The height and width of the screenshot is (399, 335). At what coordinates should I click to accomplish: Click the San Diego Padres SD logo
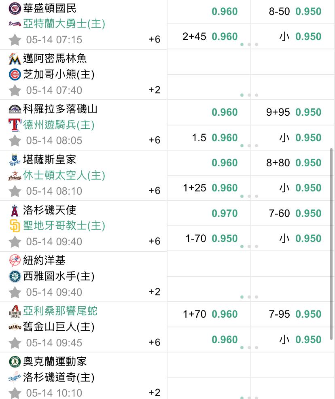[15, 226]
